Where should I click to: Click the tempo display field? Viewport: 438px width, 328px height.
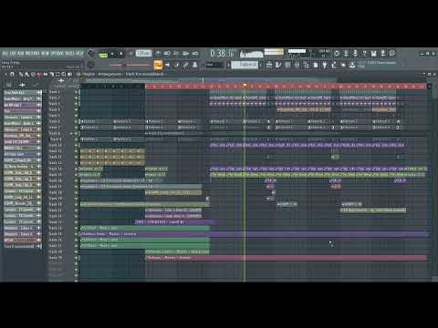pyautogui.click(x=143, y=54)
